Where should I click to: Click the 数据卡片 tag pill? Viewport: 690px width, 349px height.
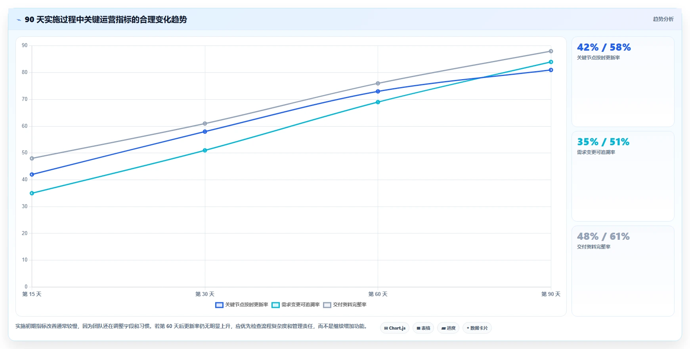point(477,328)
